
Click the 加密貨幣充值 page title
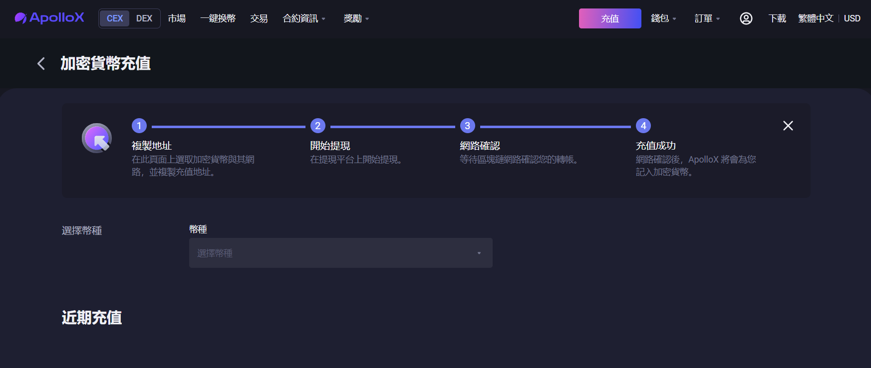coord(105,63)
